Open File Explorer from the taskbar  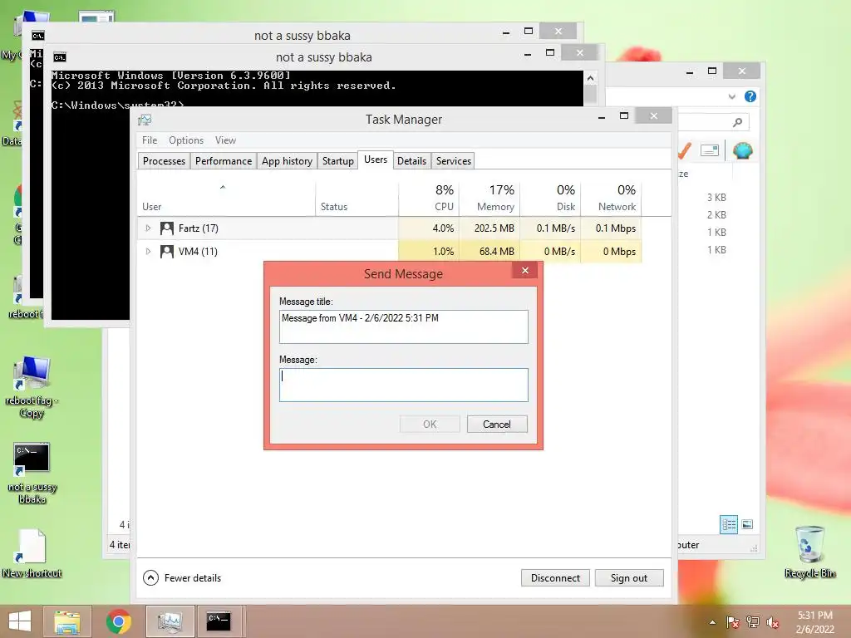pos(66,621)
